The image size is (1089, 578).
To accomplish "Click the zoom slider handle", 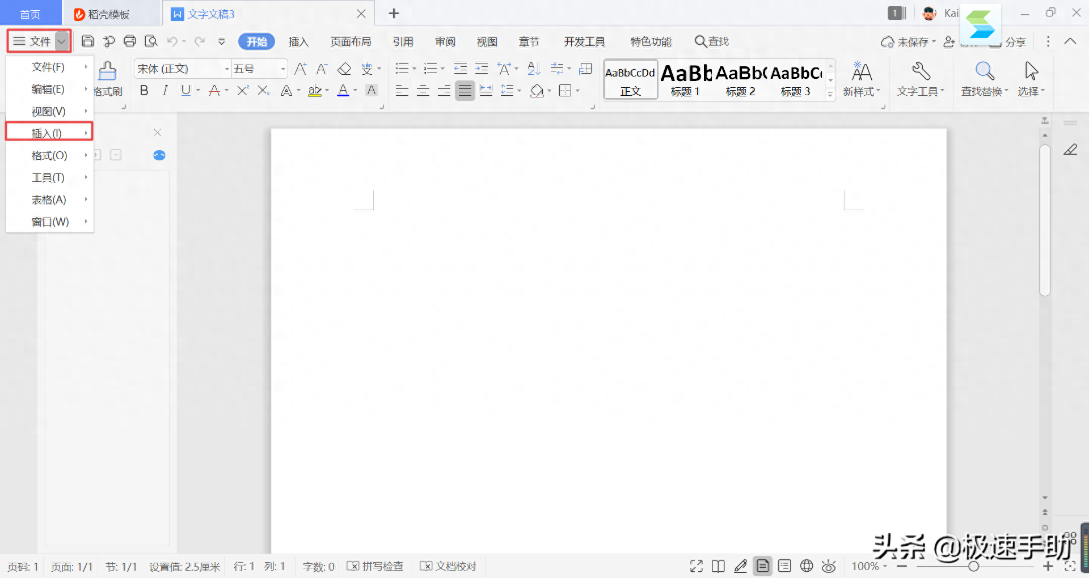I will coord(974,566).
